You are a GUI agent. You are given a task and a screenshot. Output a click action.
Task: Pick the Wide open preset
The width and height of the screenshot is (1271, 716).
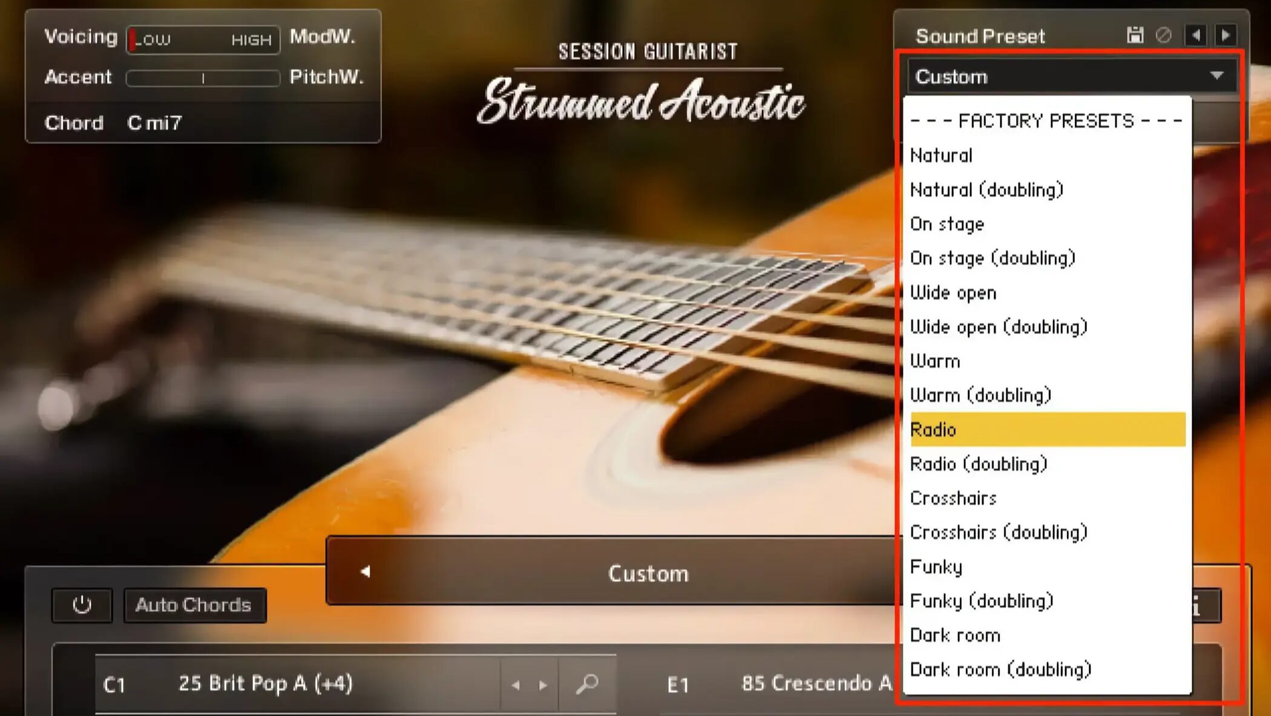tap(1048, 292)
